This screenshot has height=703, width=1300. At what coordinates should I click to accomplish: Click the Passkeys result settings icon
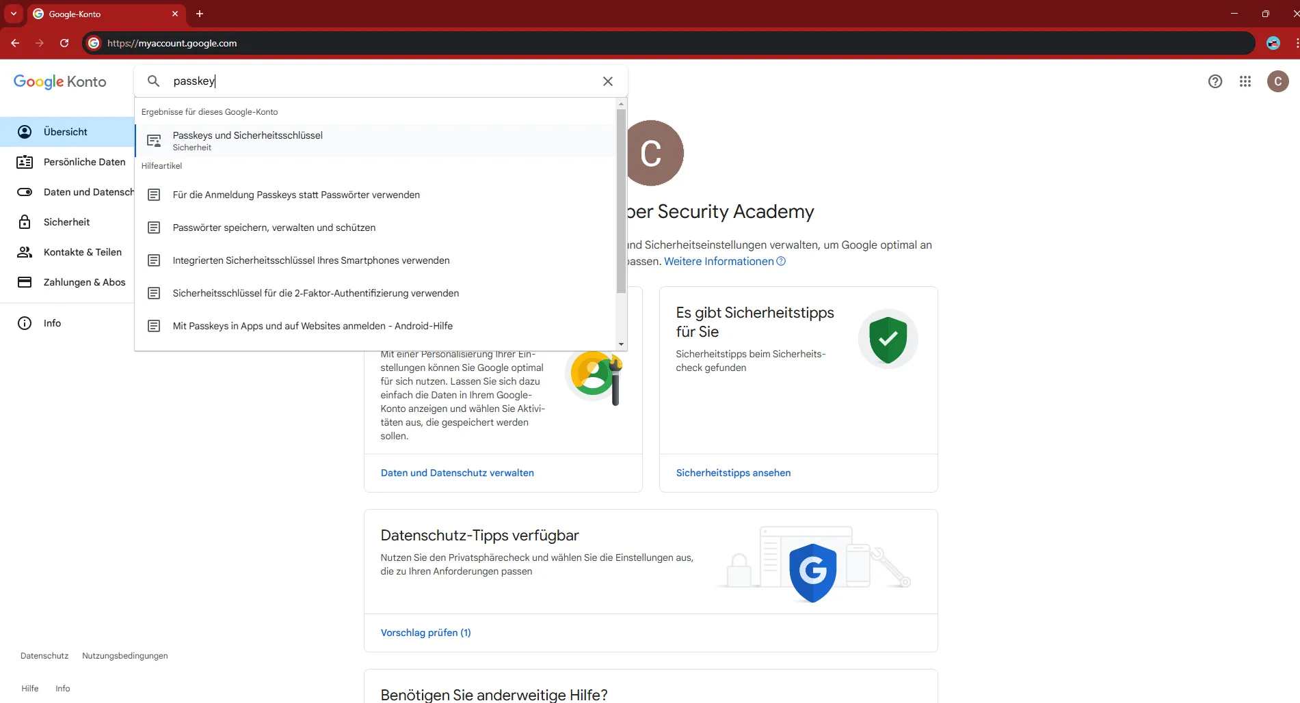pos(155,141)
